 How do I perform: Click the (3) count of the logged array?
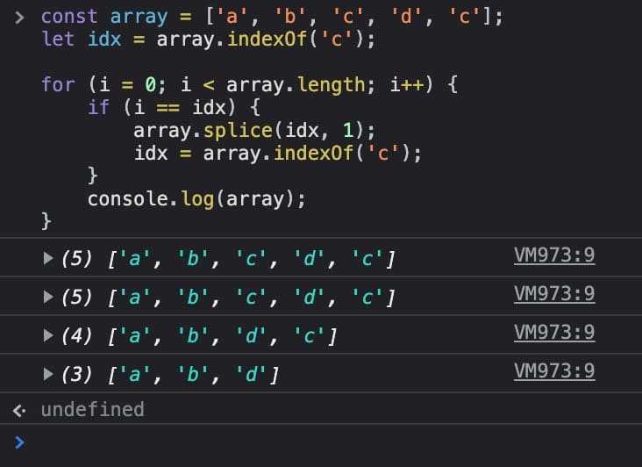[x=76, y=375]
